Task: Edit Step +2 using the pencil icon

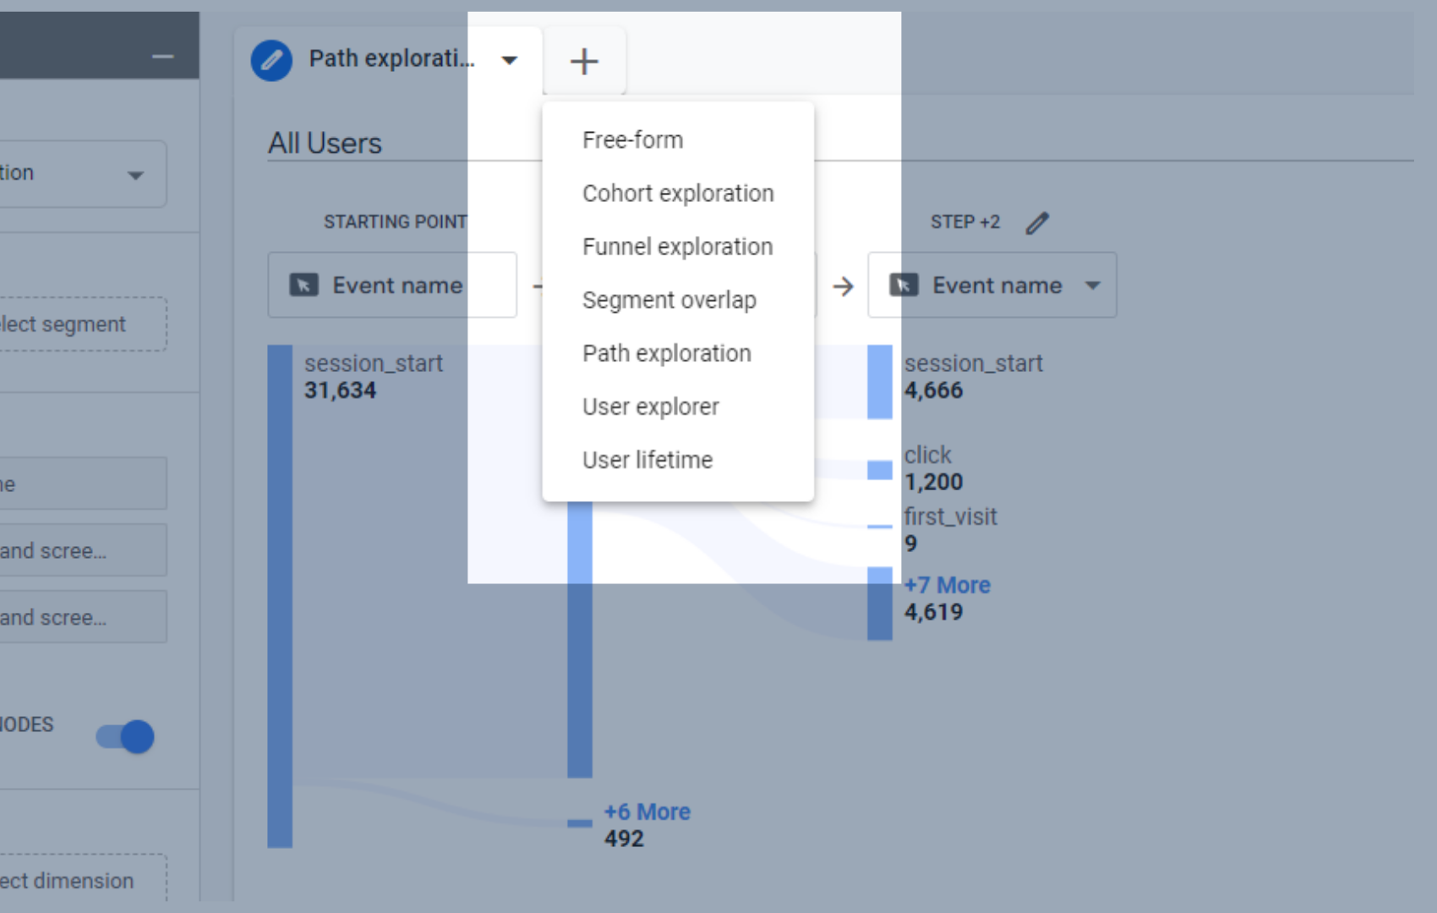Action: pyautogui.click(x=1037, y=222)
